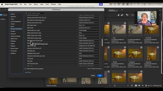Click the Bridge Search field
The image size is (163, 91).
(150, 10)
